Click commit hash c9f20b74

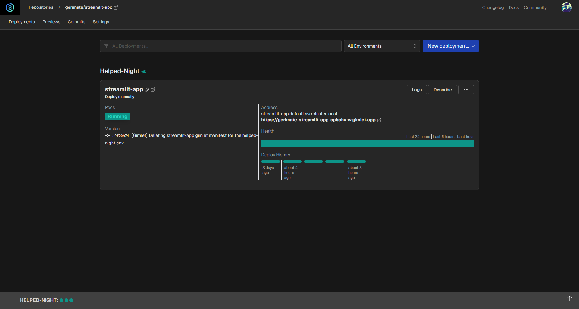pyautogui.click(x=121, y=136)
